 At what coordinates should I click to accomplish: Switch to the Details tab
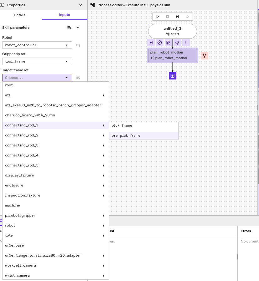click(20, 15)
